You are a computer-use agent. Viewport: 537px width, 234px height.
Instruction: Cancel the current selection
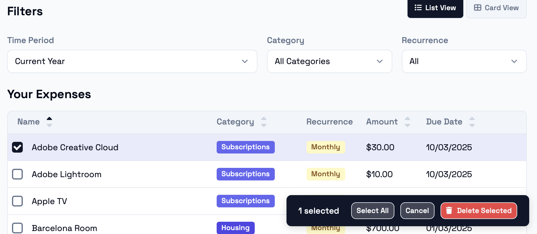417,211
